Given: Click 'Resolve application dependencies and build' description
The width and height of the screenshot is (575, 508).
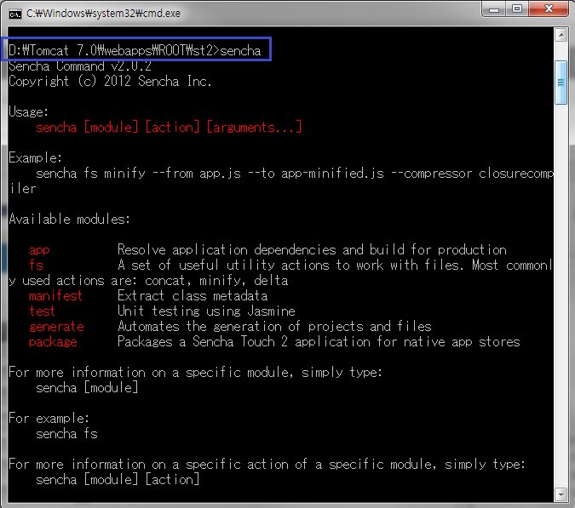Looking at the screenshot, I should [x=312, y=250].
